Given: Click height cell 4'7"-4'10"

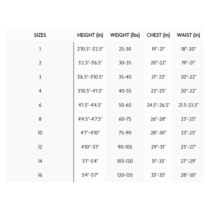Looking at the screenshot, I should click(x=90, y=133).
